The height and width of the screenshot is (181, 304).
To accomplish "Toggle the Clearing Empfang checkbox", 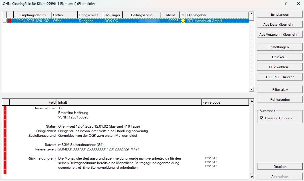I will pos(262,118).
